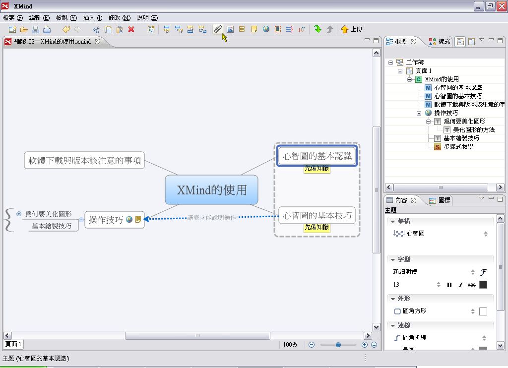Click the New workbook toolbar icon

coord(12,29)
